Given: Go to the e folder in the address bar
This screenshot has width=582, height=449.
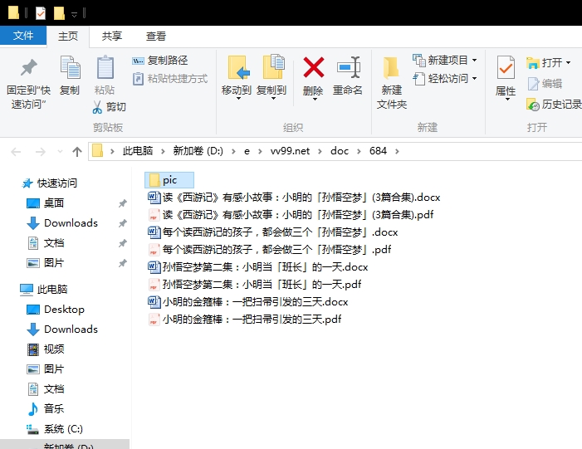Looking at the screenshot, I should coord(247,151).
